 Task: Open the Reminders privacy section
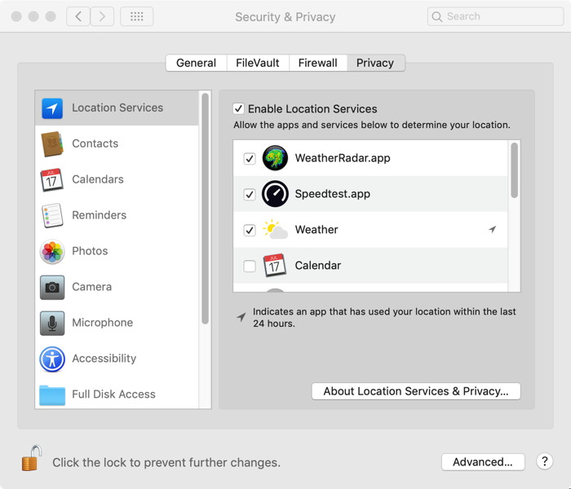click(99, 215)
